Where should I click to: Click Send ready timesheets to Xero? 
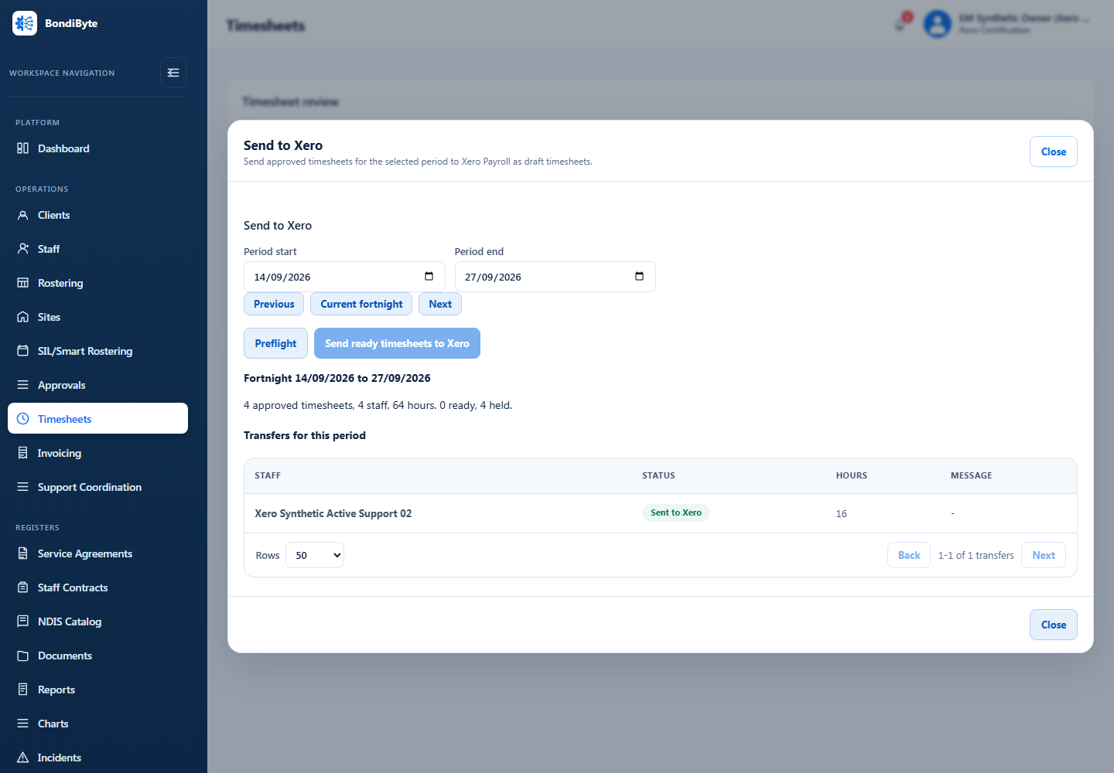tap(397, 343)
